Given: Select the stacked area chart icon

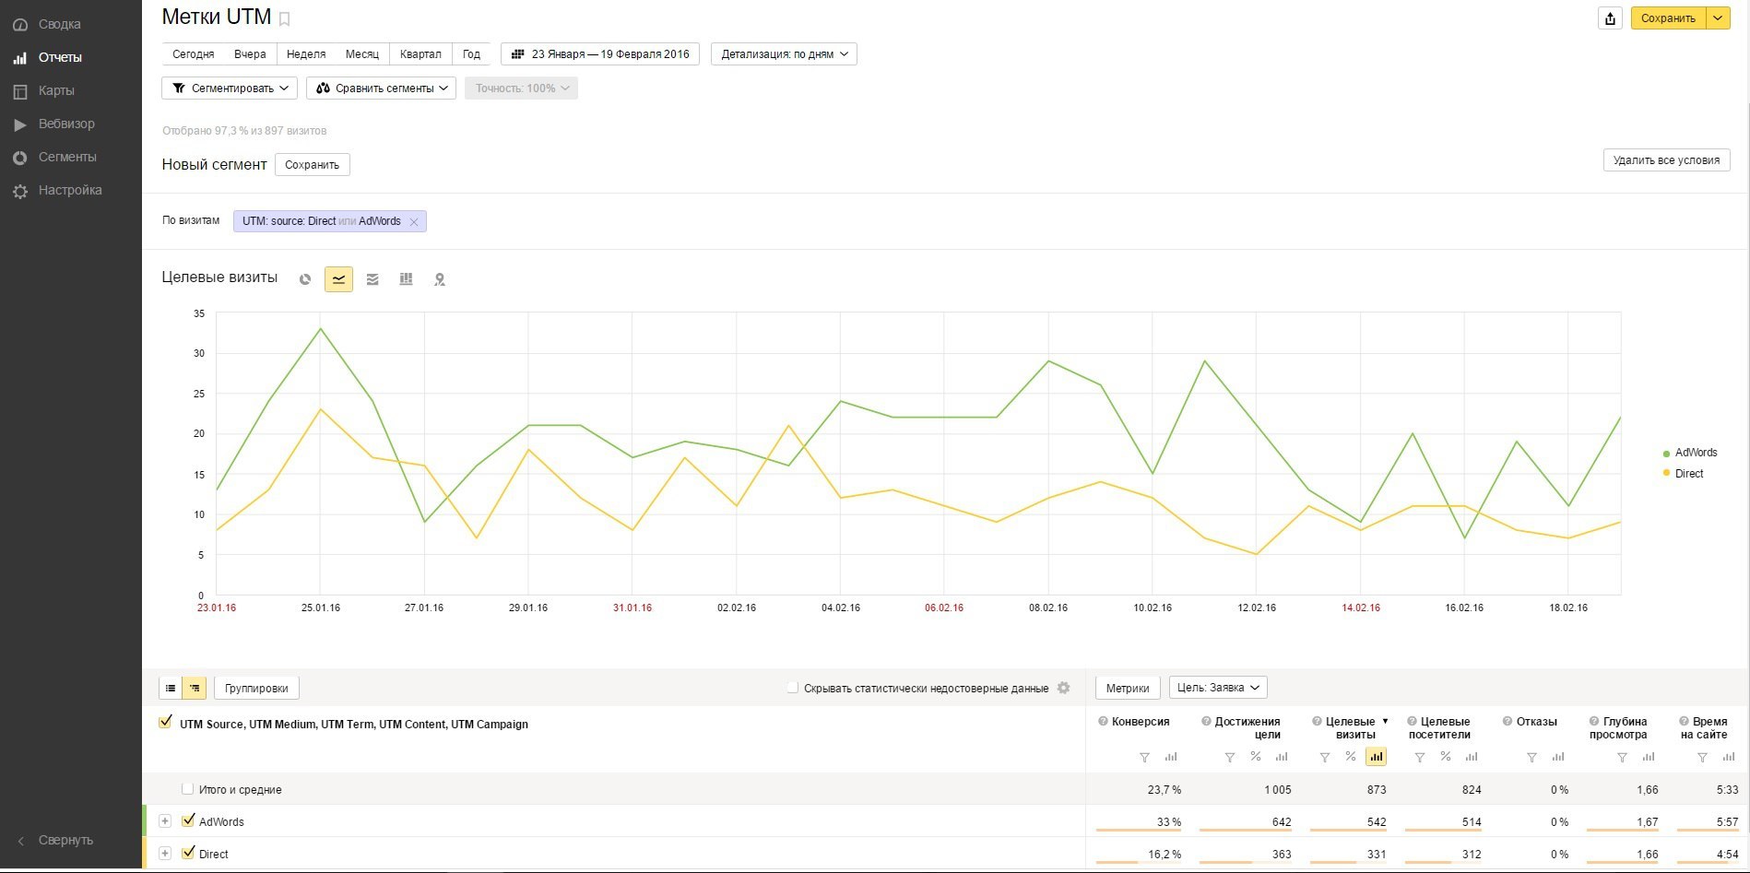Looking at the screenshot, I should coord(372,279).
